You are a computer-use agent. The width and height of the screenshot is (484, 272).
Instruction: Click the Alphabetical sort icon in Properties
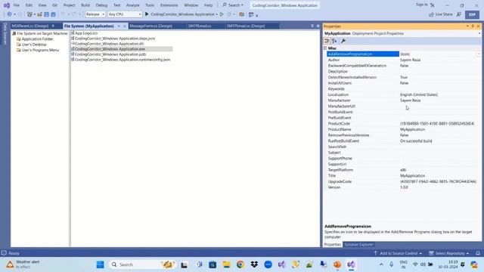point(334,41)
